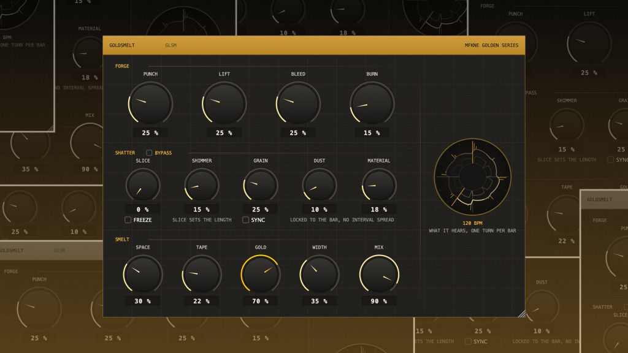Click the circular visualizer display above 120 BPM
628x353 pixels.
pyautogui.click(x=473, y=177)
